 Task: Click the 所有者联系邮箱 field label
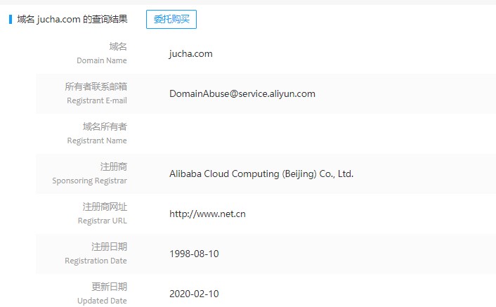[96, 86]
